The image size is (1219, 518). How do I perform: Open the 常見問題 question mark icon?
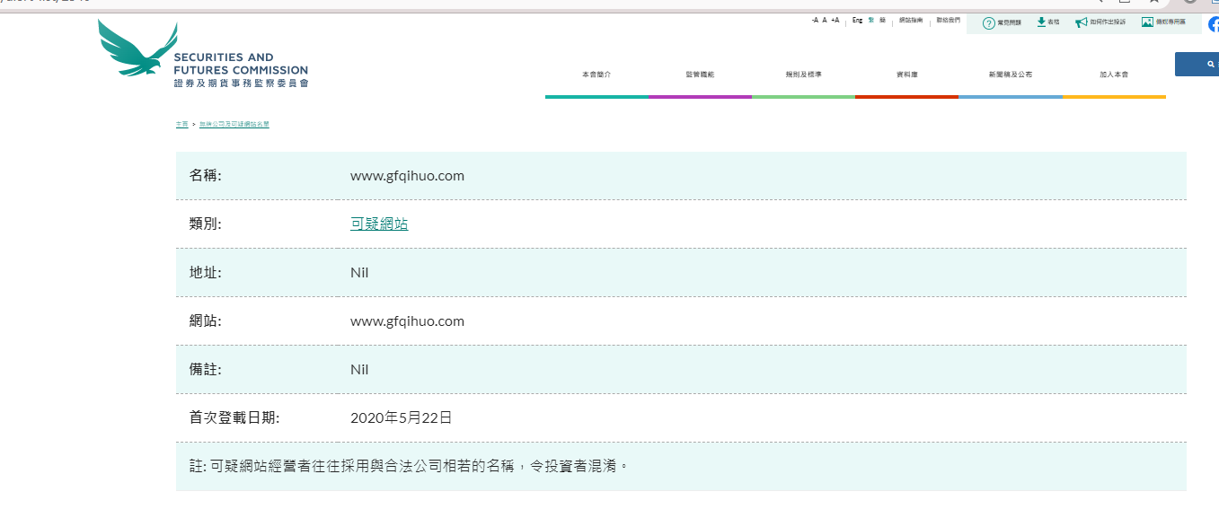[989, 22]
